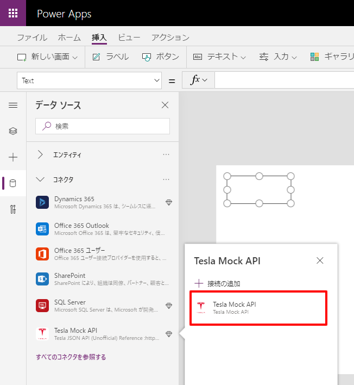Click the Office 365 ユーザー icon
The height and width of the screenshot is (385, 354).
pyautogui.click(x=42, y=254)
